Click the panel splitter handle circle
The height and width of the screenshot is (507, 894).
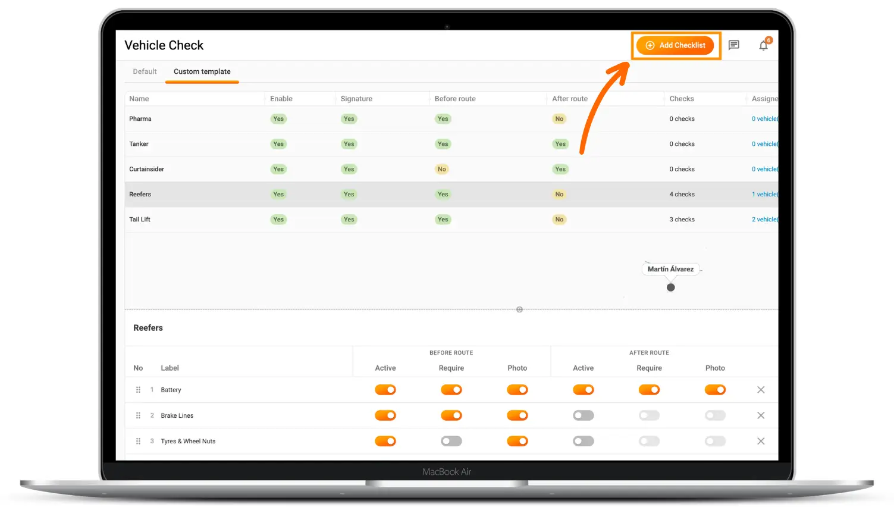(x=519, y=309)
